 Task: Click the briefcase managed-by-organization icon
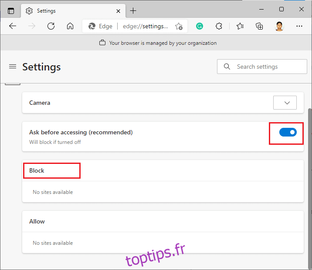(102, 43)
